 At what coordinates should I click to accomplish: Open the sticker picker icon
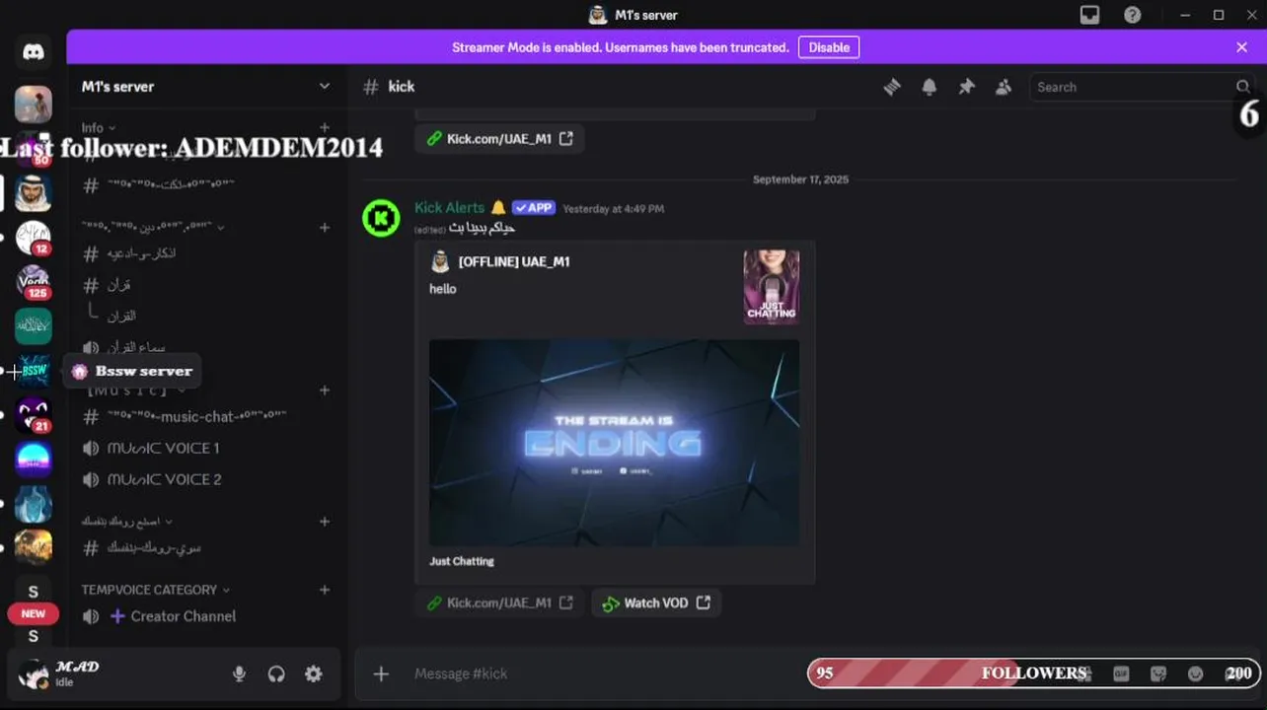click(x=1158, y=674)
